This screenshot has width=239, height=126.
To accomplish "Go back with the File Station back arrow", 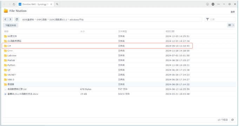I will tap(5, 19).
